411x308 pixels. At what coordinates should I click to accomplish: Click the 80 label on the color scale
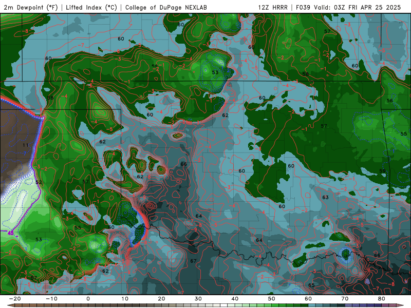[382, 299]
